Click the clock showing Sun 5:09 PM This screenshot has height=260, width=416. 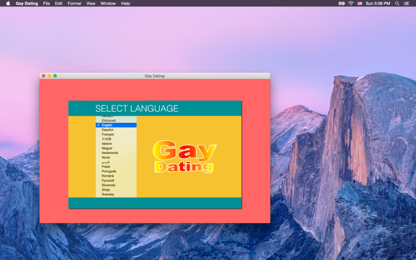tap(378, 3)
